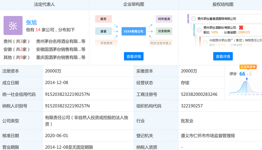Image resolution: width=262 pixels, height=150 pixels.
Task: Click the score marker pin on chart
Action: 247,79
